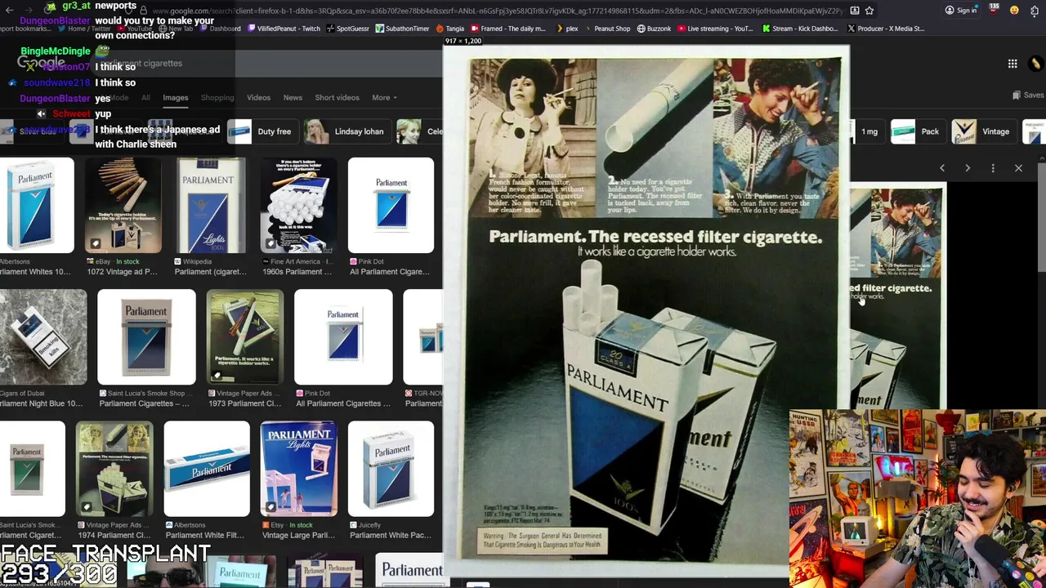Viewport: 1046px width, 588px height.
Task: Select the 1 mg filter chip
Action: pyautogui.click(x=868, y=131)
